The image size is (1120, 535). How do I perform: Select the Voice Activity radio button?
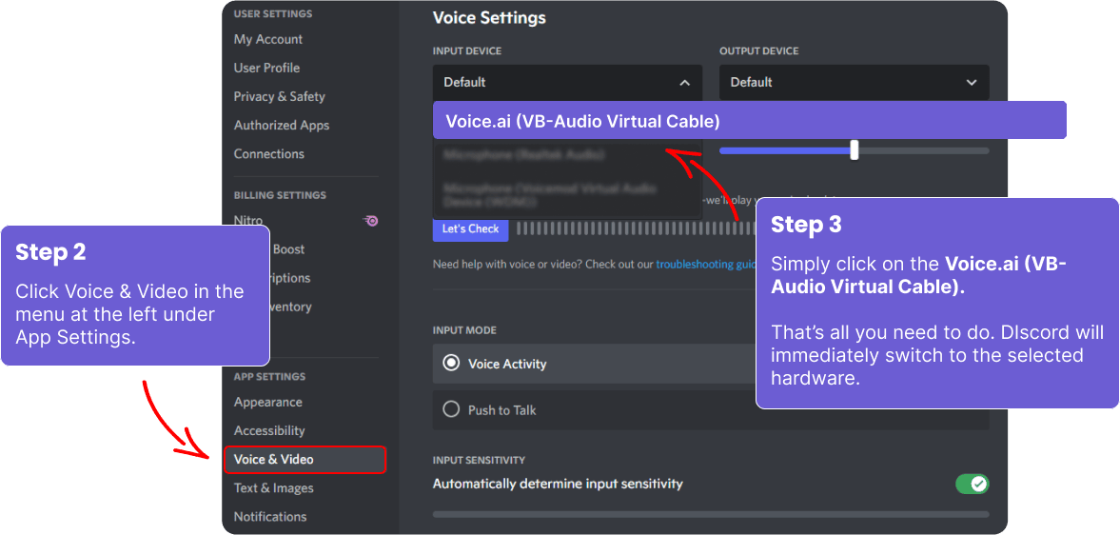tap(451, 364)
